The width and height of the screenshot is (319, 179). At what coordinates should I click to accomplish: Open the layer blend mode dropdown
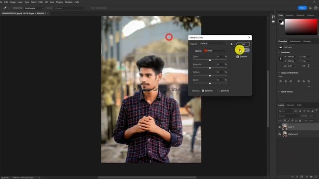[x=289, y=116]
